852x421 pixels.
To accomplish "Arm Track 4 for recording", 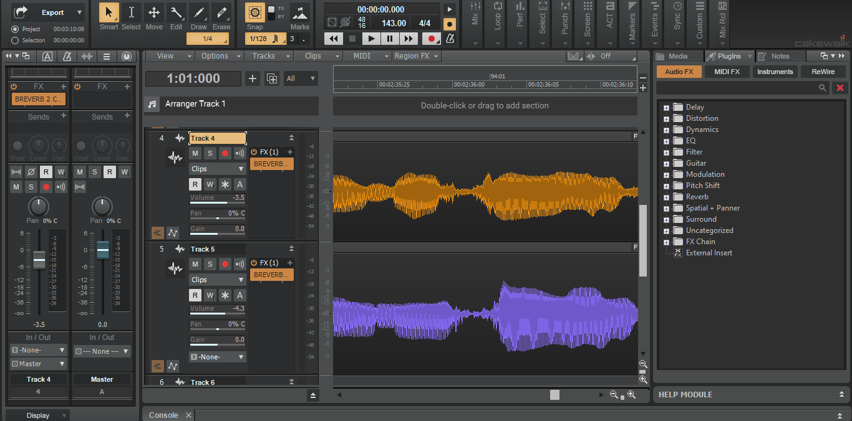I will click(x=225, y=153).
